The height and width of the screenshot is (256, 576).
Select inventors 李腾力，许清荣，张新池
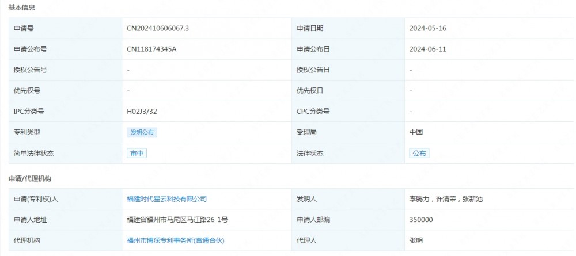446,199
